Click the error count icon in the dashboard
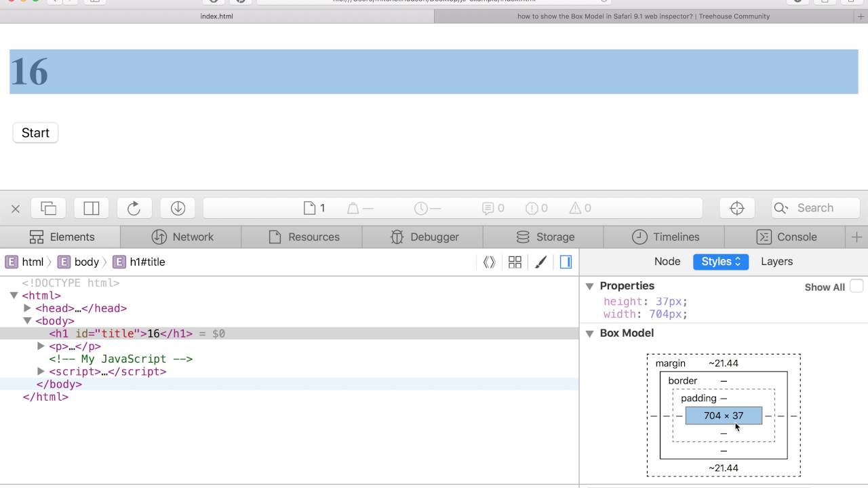868x488 pixels. pos(532,208)
